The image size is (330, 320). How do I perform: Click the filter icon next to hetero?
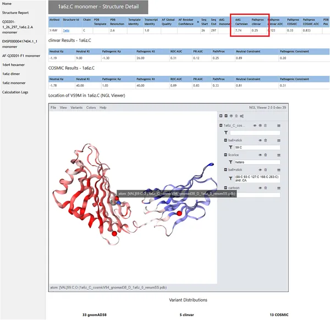click(230, 162)
